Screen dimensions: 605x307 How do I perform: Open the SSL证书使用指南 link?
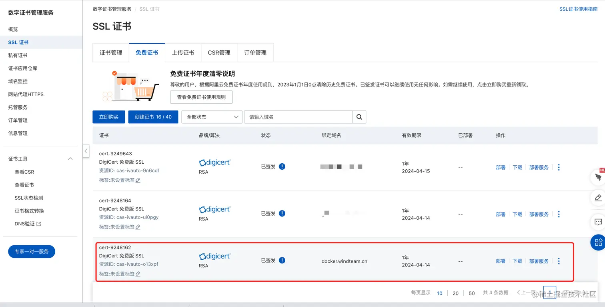pos(579,9)
